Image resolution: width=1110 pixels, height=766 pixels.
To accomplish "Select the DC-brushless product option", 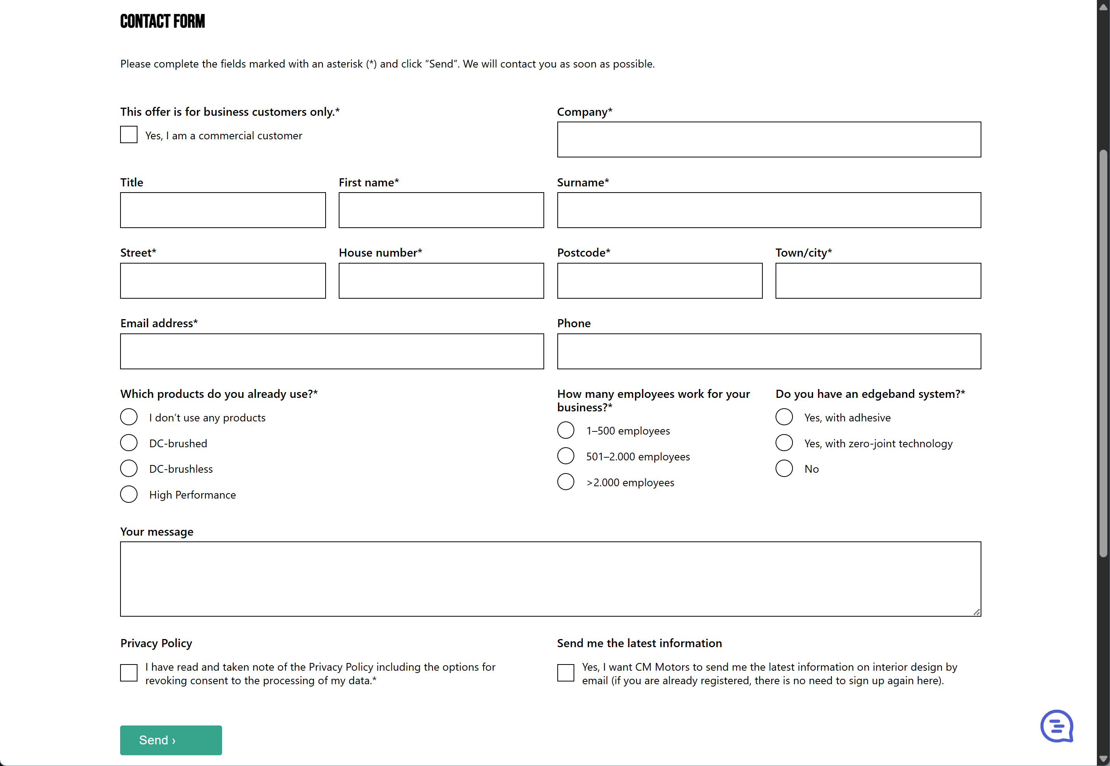I will [x=128, y=468].
